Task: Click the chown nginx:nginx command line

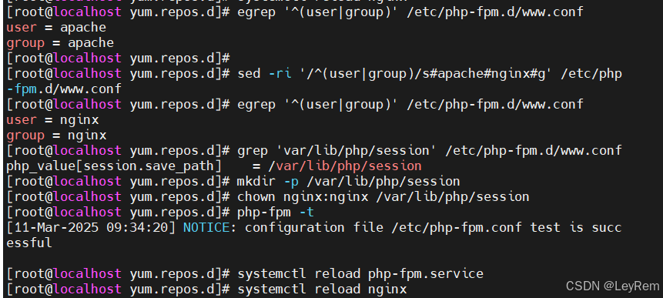Action: coord(383,197)
